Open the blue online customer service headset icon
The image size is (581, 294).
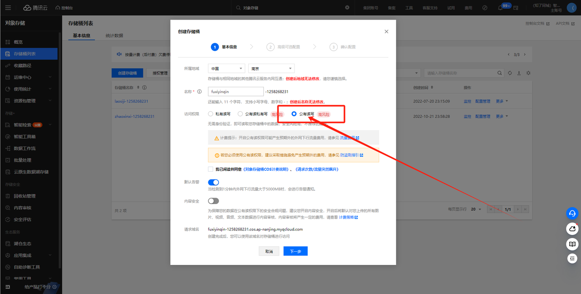[x=572, y=213]
